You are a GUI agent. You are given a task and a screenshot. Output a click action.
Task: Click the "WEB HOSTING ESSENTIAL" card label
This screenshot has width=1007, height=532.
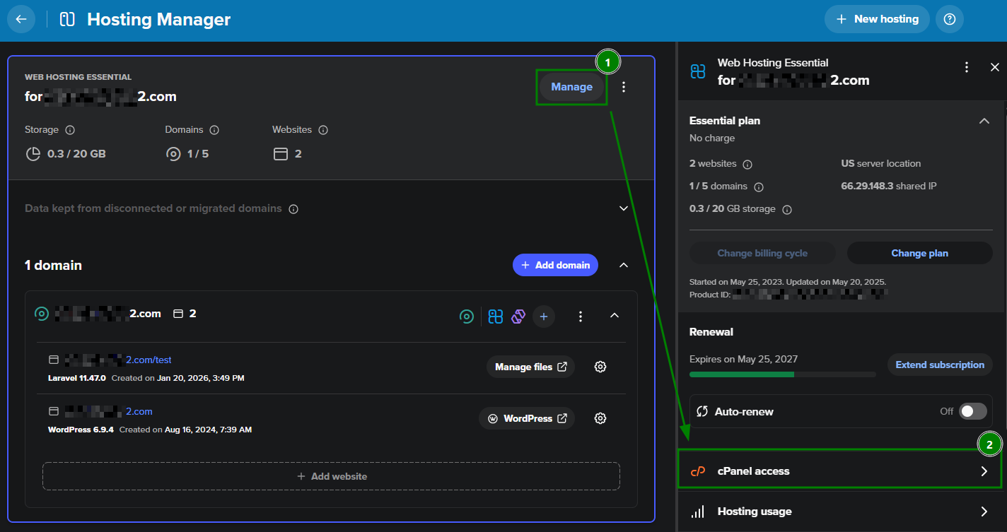pos(78,77)
